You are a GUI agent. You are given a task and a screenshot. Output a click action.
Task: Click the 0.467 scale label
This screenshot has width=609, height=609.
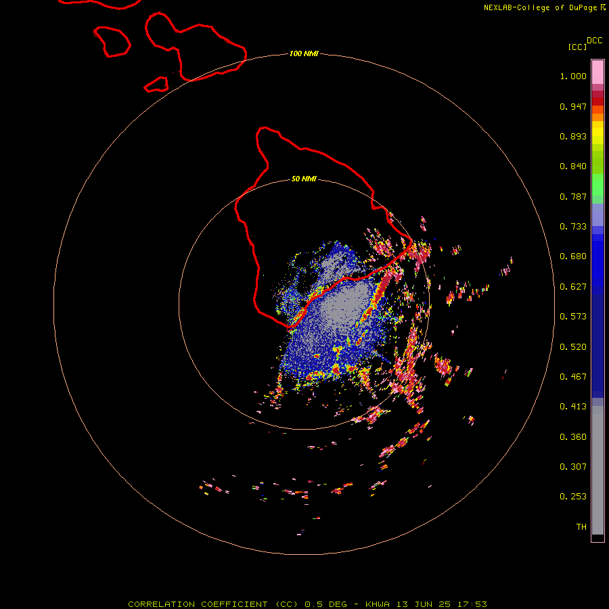pyautogui.click(x=573, y=377)
